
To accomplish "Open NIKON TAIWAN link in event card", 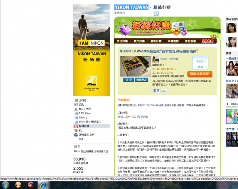I will (x=169, y=59).
